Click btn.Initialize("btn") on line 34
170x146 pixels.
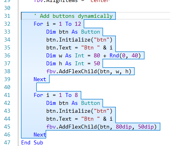[x=79, y=40]
